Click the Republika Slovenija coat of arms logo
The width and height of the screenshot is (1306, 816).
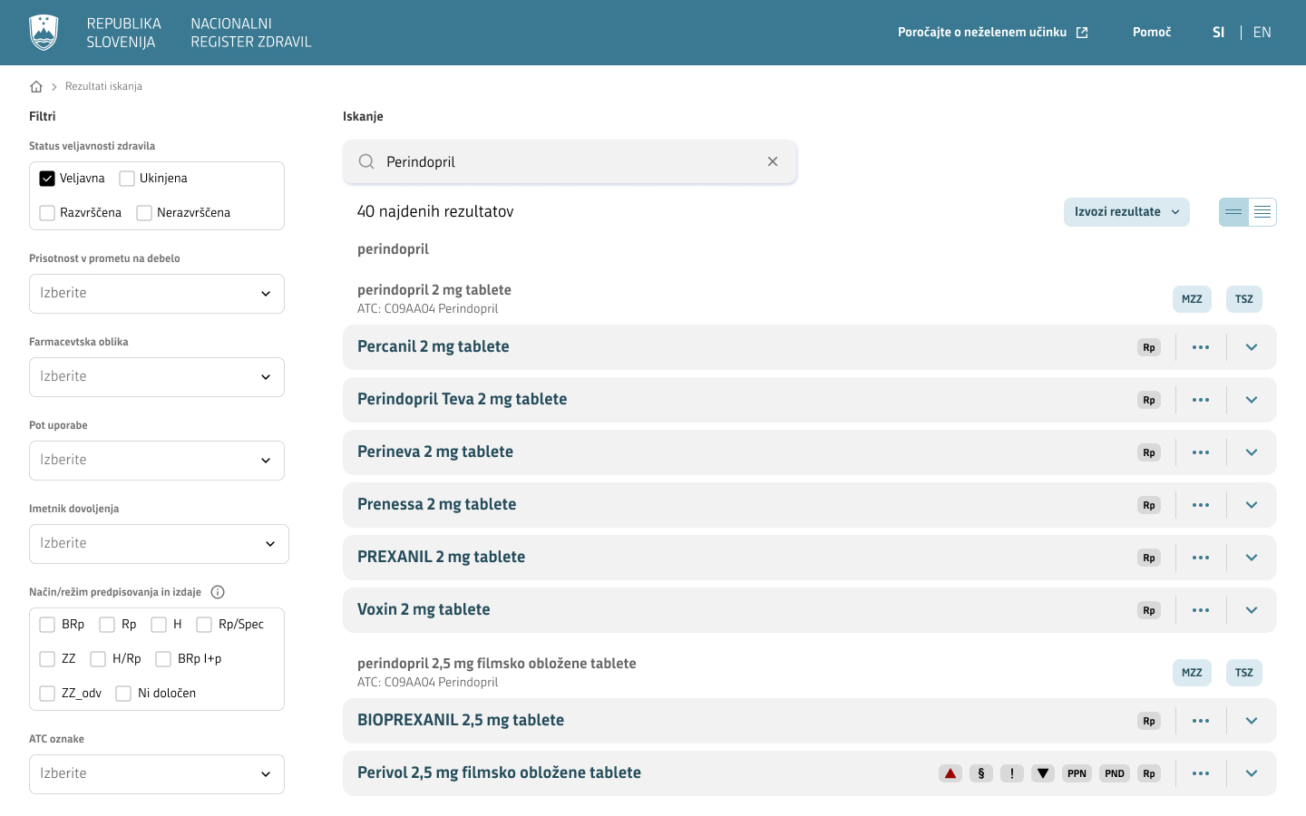pyautogui.click(x=44, y=33)
